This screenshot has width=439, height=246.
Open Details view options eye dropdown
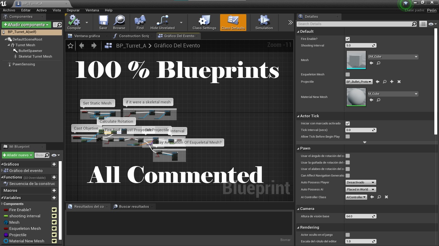[x=432, y=24]
